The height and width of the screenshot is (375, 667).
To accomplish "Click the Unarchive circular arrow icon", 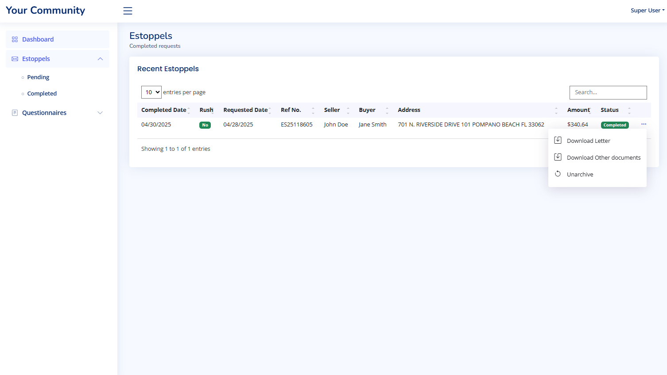I will coord(558,174).
